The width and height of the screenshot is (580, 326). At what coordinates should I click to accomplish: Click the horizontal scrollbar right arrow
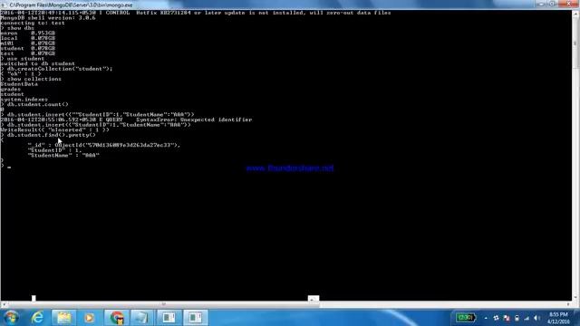(x=568, y=304)
